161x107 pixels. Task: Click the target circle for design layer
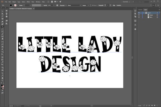(157, 15)
